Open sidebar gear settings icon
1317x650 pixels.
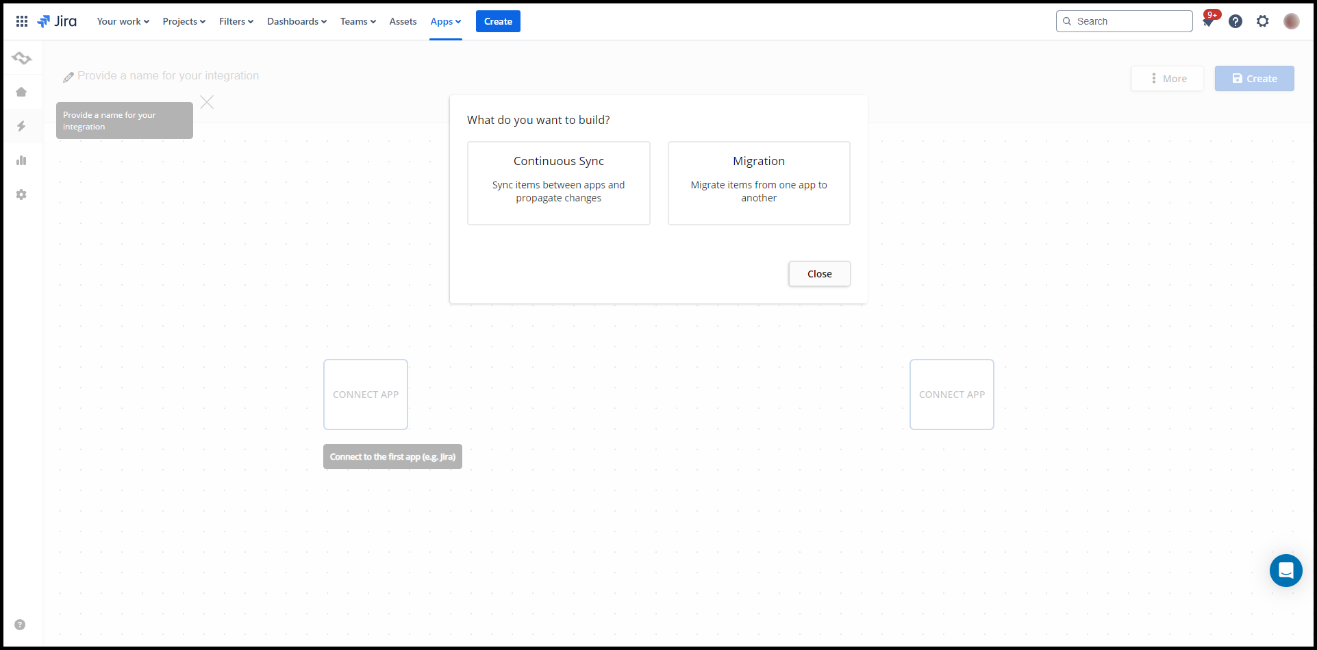pyautogui.click(x=21, y=195)
